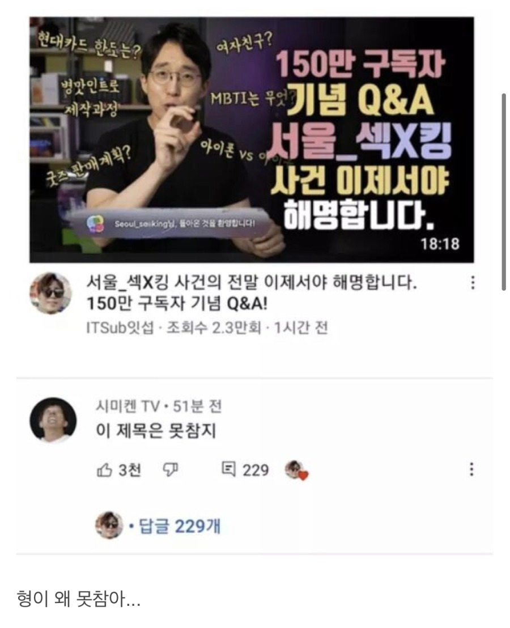
Task: Click the Seoul_seking banner in thumbnail
Action: (x=173, y=223)
